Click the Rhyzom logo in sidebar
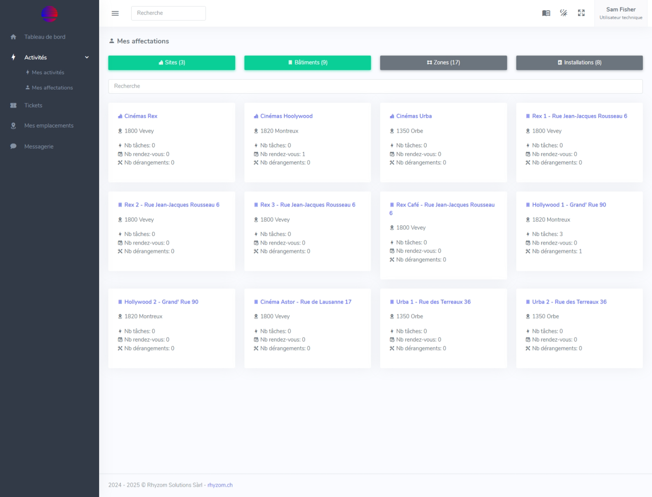The width and height of the screenshot is (652, 497). click(49, 14)
